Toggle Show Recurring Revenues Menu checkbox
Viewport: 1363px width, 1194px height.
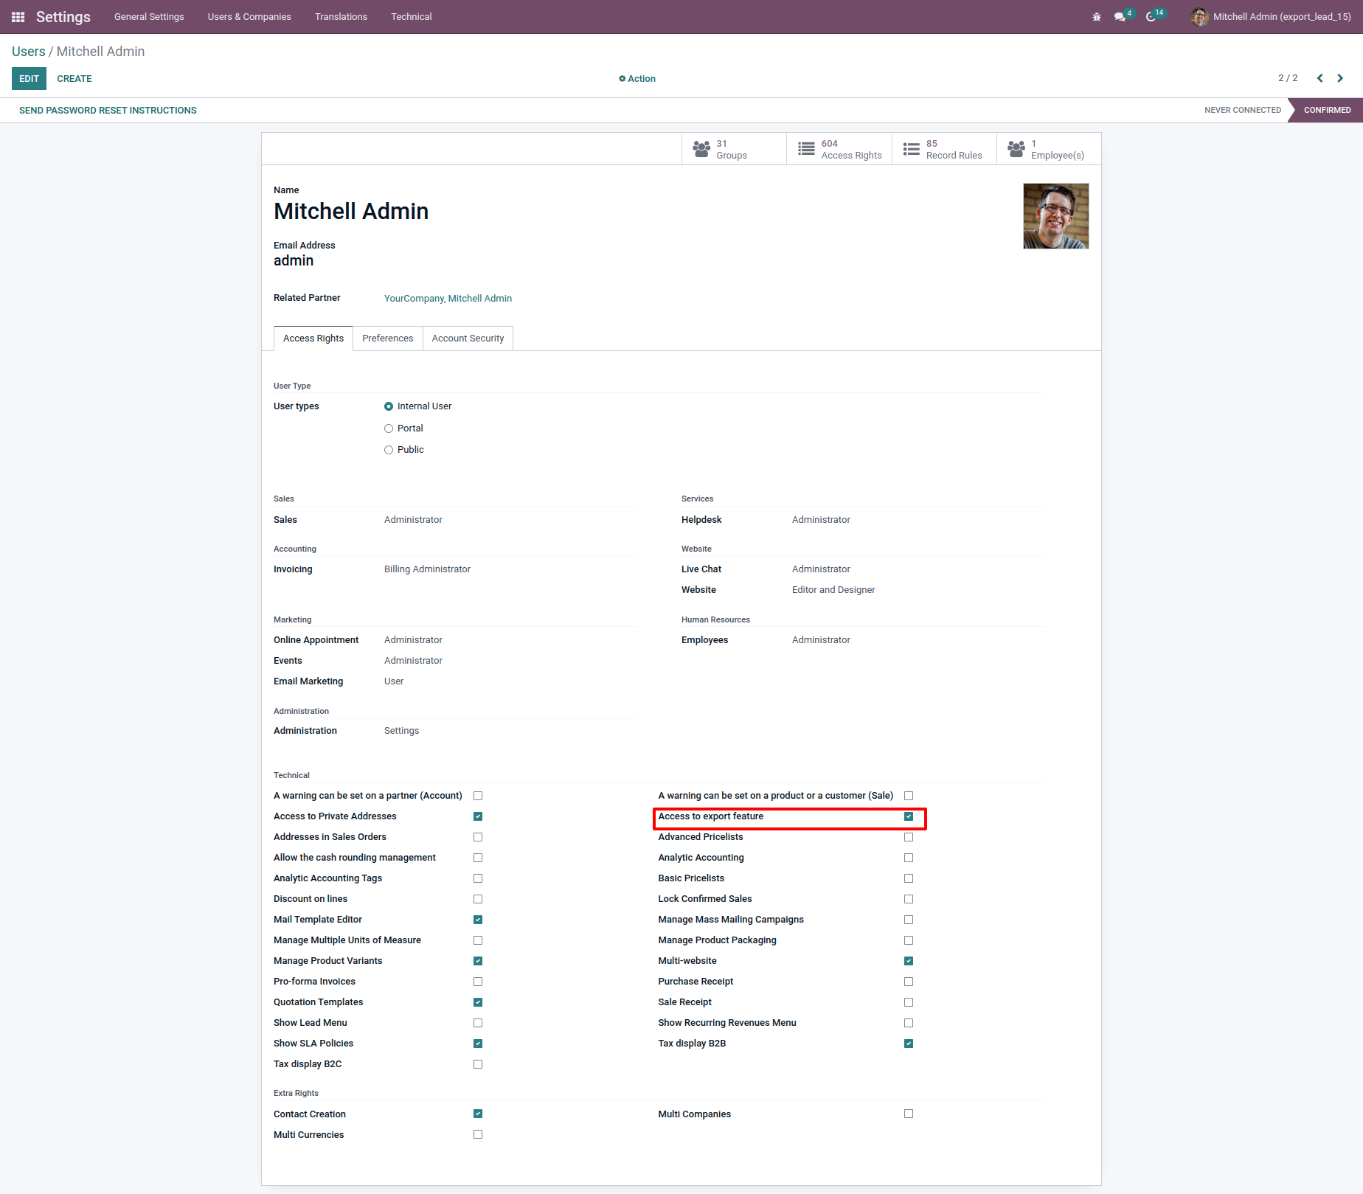point(909,1023)
